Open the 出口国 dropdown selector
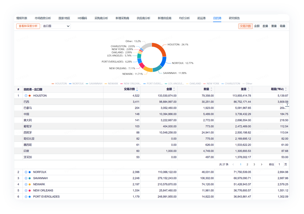Screen dimensions: 304x214 (56, 26)
